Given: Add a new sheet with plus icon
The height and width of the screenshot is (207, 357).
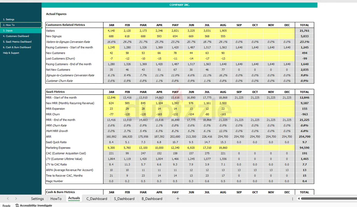Looking at the screenshot, I should [178, 198].
